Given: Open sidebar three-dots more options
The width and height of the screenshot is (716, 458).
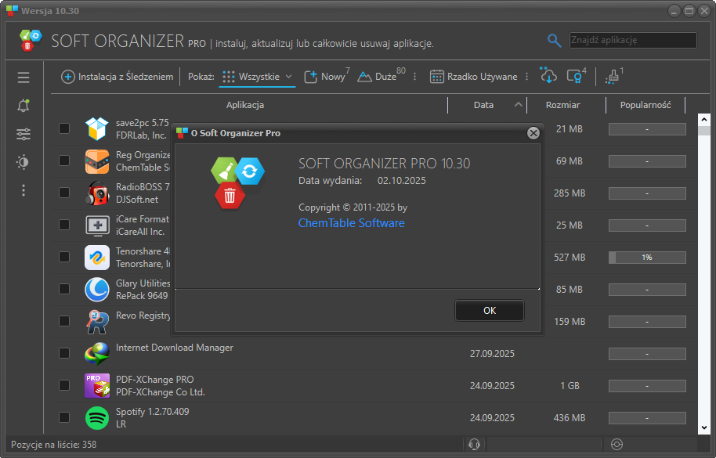Looking at the screenshot, I should tap(24, 190).
